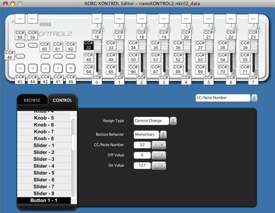Switch to the CONTROL tab

tap(62, 100)
